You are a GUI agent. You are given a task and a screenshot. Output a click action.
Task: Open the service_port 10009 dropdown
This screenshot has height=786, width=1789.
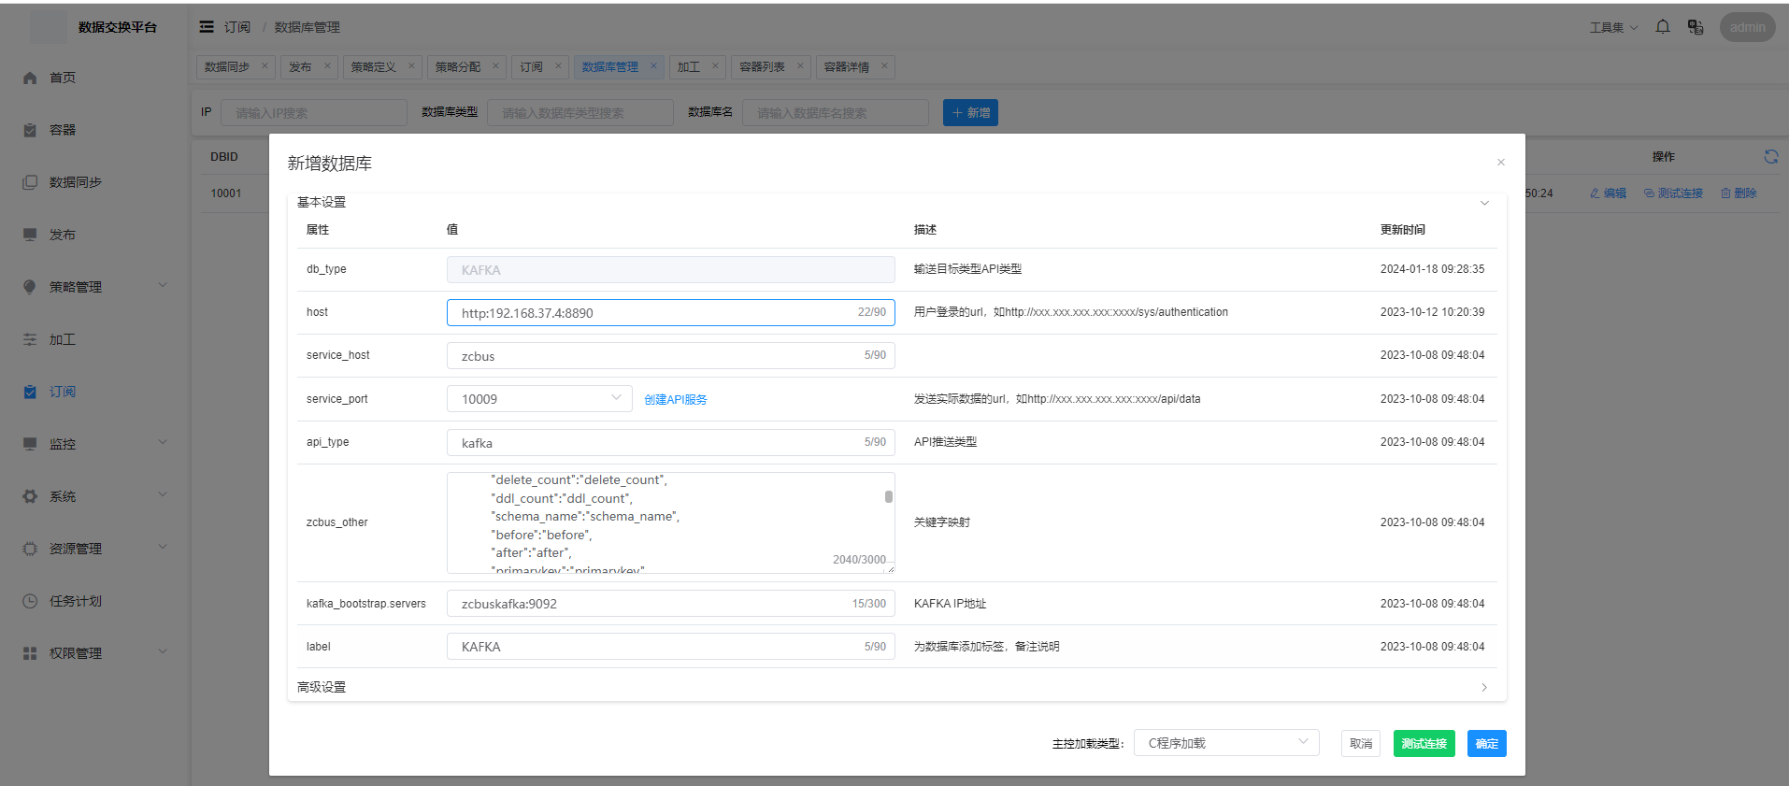click(x=539, y=399)
